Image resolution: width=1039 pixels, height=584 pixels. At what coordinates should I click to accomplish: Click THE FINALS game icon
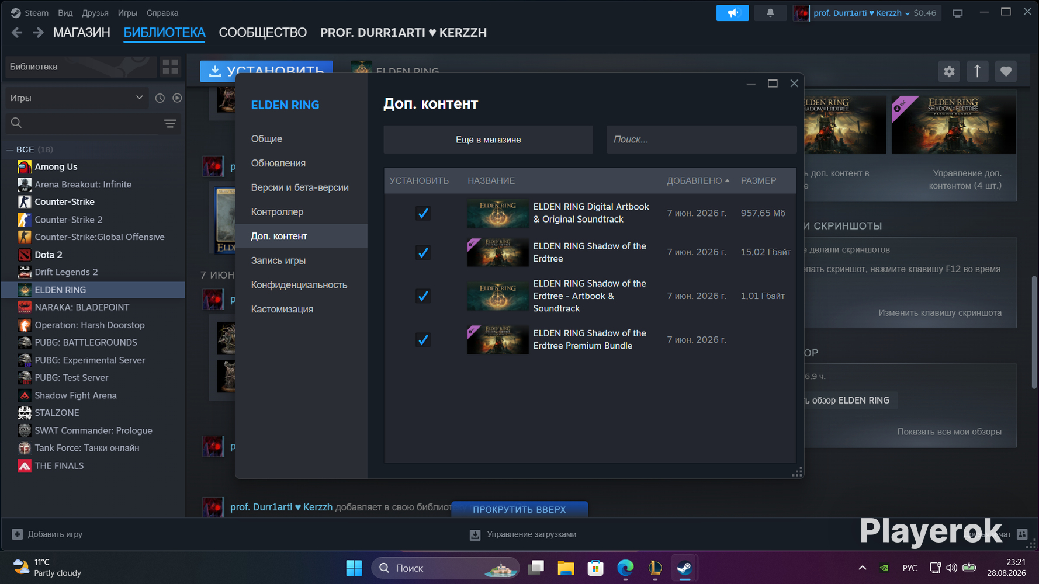pyautogui.click(x=25, y=465)
